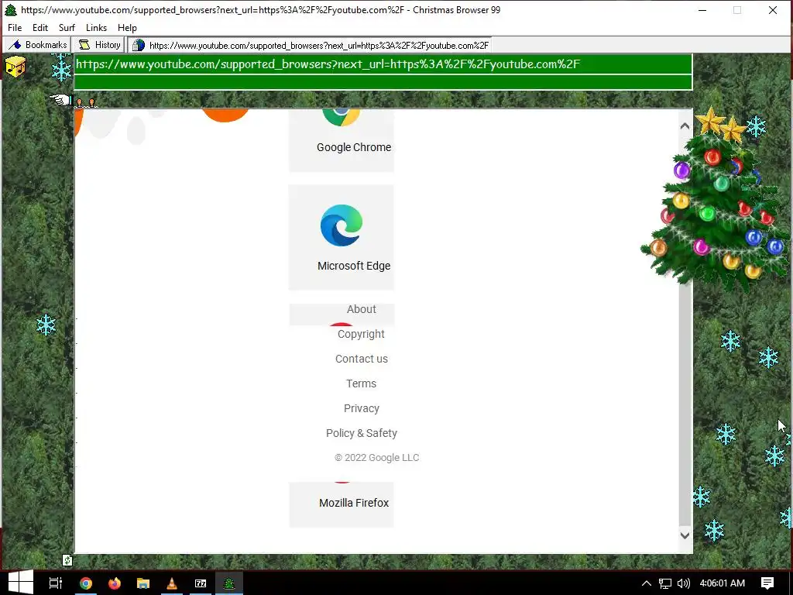Screen dimensions: 793x595
Task: Open the Privacy footer link
Action: pos(362,408)
